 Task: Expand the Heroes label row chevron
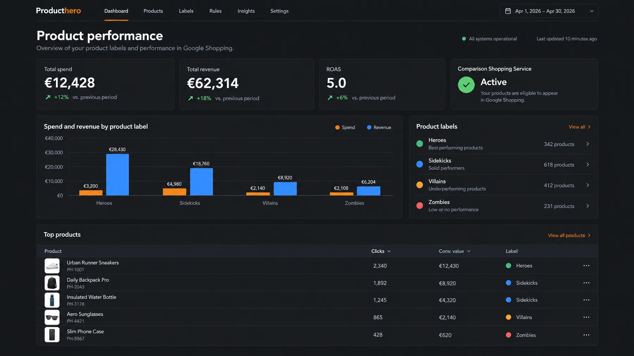(x=588, y=144)
